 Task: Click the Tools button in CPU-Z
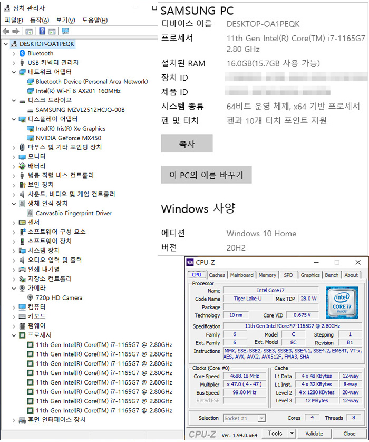point(275,433)
